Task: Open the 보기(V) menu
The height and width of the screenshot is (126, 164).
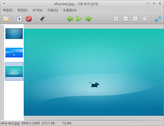Action: click(37, 10)
